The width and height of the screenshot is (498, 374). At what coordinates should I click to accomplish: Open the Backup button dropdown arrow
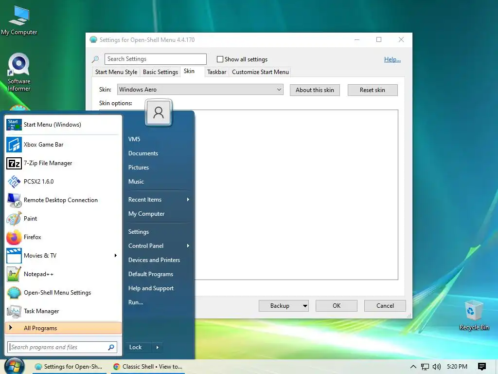click(x=305, y=306)
